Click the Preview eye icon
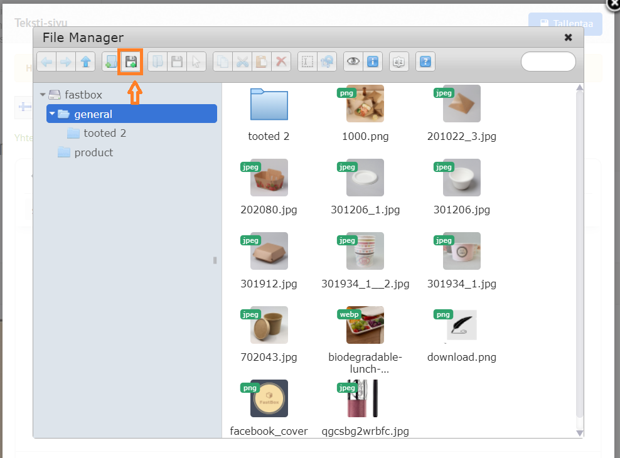 (x=353, y=61)
